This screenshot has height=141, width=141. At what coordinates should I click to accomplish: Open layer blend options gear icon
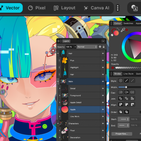pos(100,47)
